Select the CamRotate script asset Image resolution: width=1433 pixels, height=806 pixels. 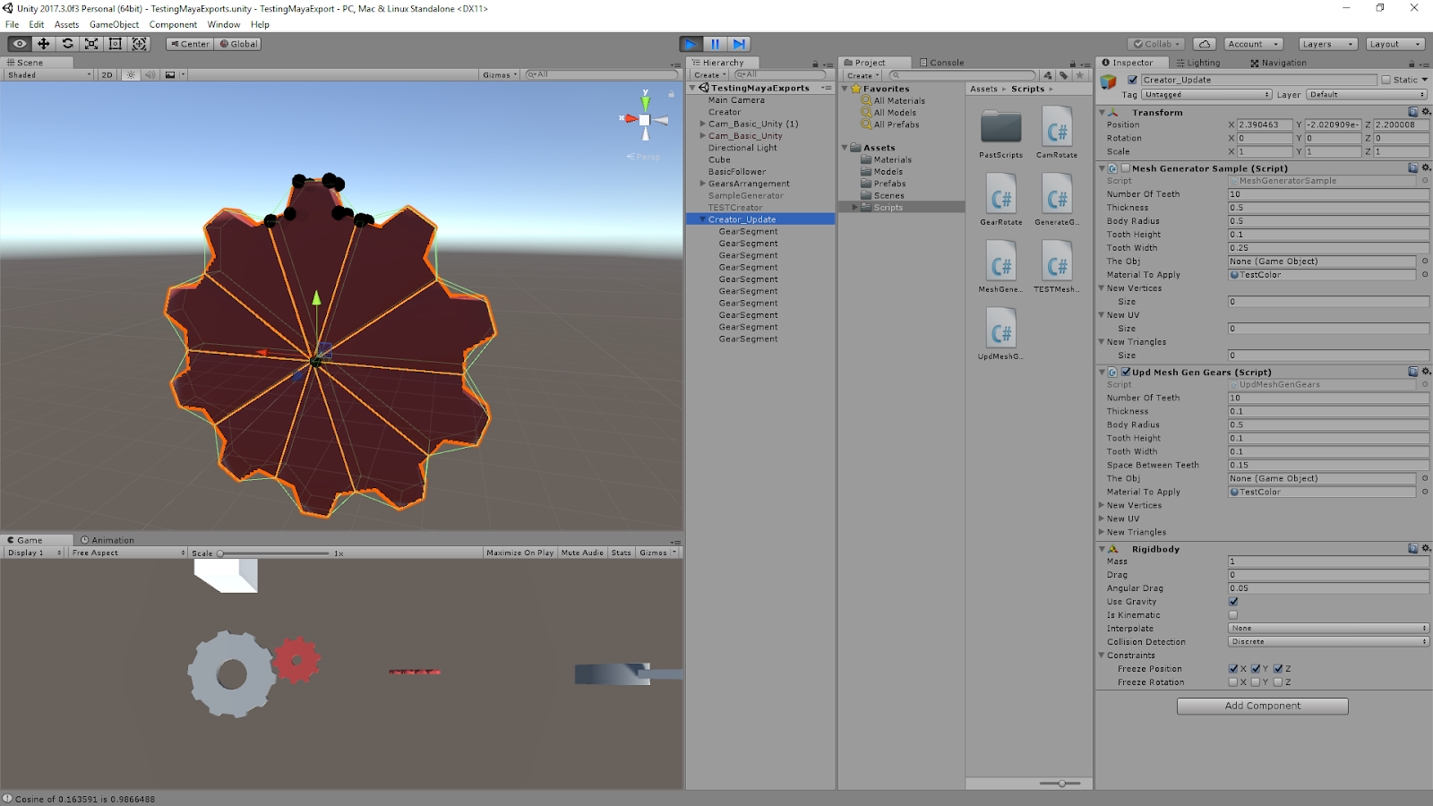(1057, 133)
